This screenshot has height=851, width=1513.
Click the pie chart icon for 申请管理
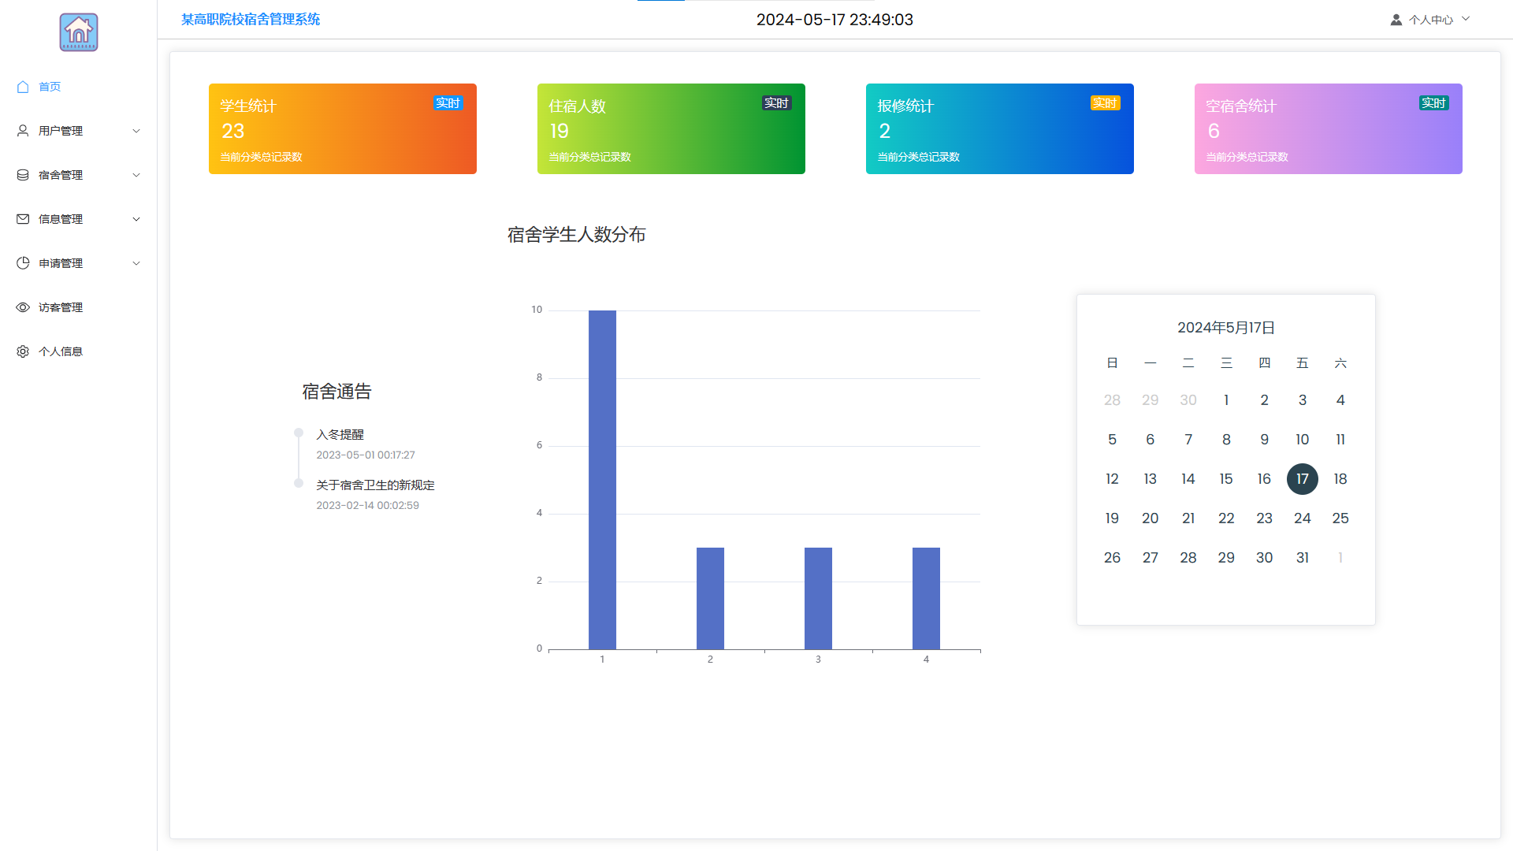(x=23, y=263)
